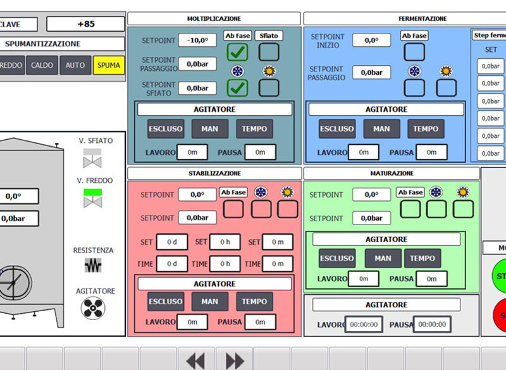506x370 pixels.
Task: Click the +85 value field
Action: 86,24
